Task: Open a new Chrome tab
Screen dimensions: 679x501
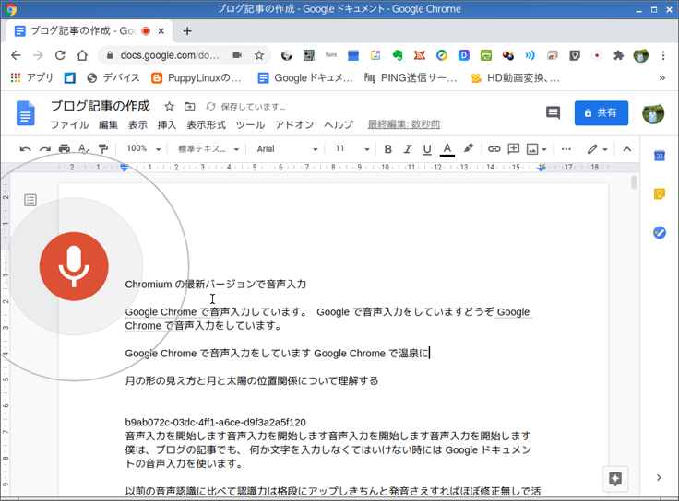Action: [187, 31]
